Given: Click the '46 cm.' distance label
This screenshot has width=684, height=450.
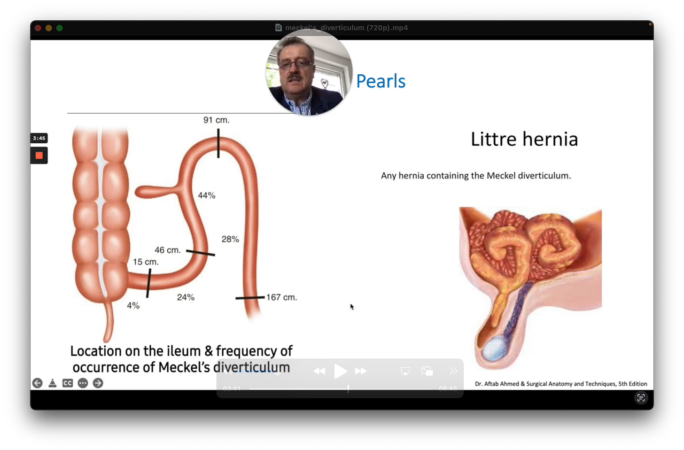Looking at the screenshot, I should point(168,250).
